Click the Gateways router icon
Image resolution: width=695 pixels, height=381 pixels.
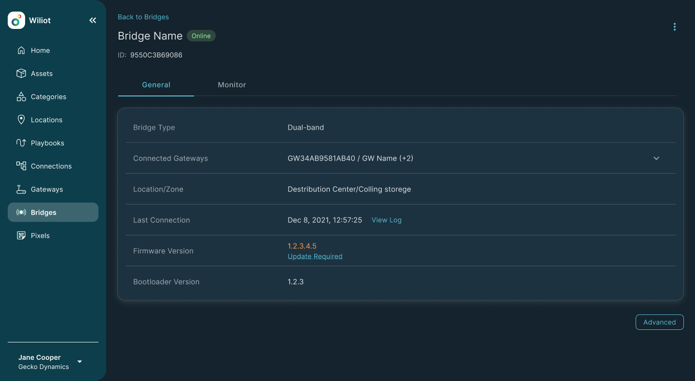[21, 189]
